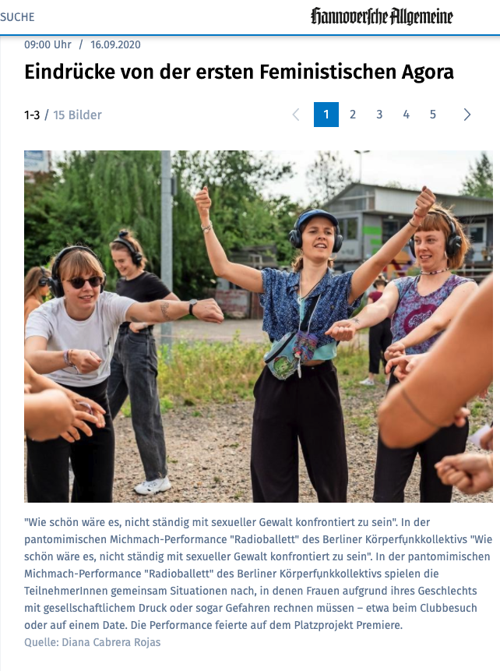This screenshot has height=671, width=500.
Task: Jump to gallery page 3
Action: point(379,115)
